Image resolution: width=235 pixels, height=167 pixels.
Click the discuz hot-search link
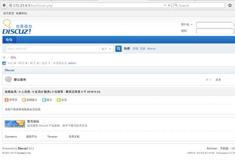[151, 48]
